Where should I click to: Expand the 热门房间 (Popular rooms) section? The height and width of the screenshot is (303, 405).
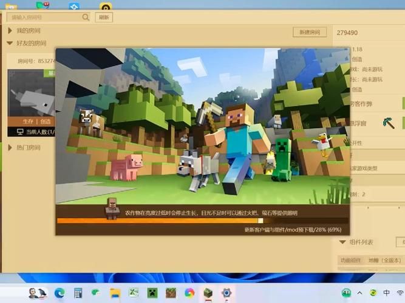(x=10, y=147)
